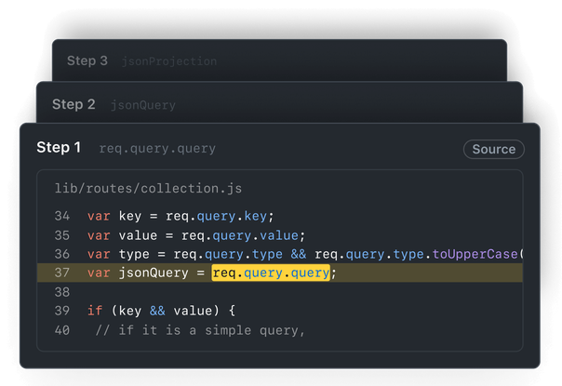Click line number 35 in the gutter
This screenshot has height=386, width=562.
click(62, 234)
